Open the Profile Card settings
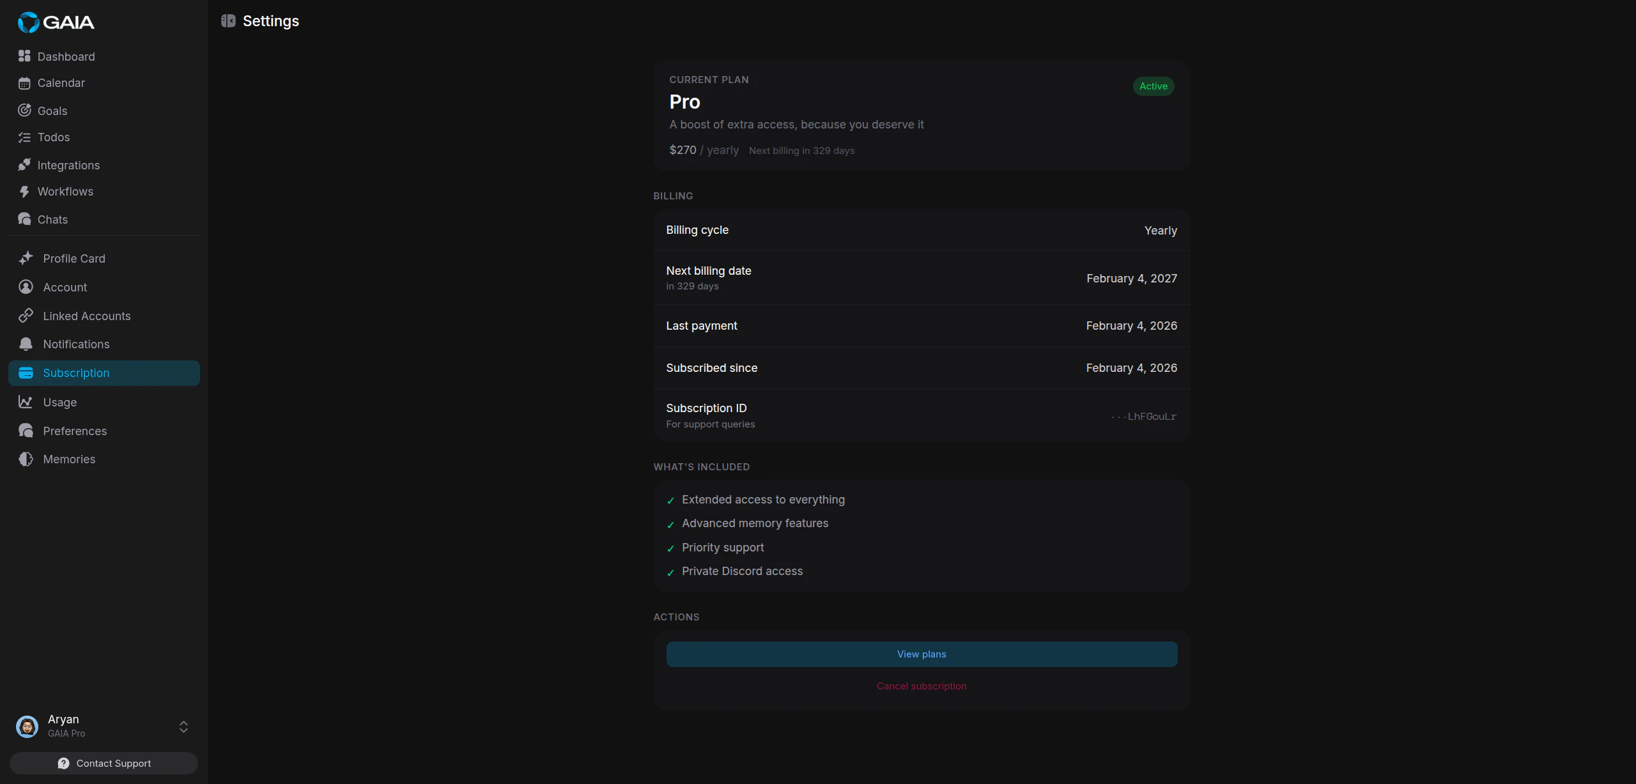This screenshot has width=1636, height=784. tap(74, 258)
